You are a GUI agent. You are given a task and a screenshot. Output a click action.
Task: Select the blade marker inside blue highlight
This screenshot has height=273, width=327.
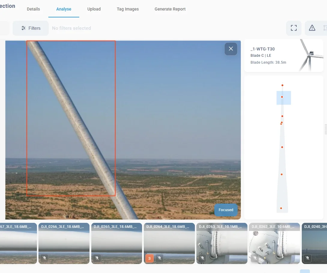tap(282, 97)
